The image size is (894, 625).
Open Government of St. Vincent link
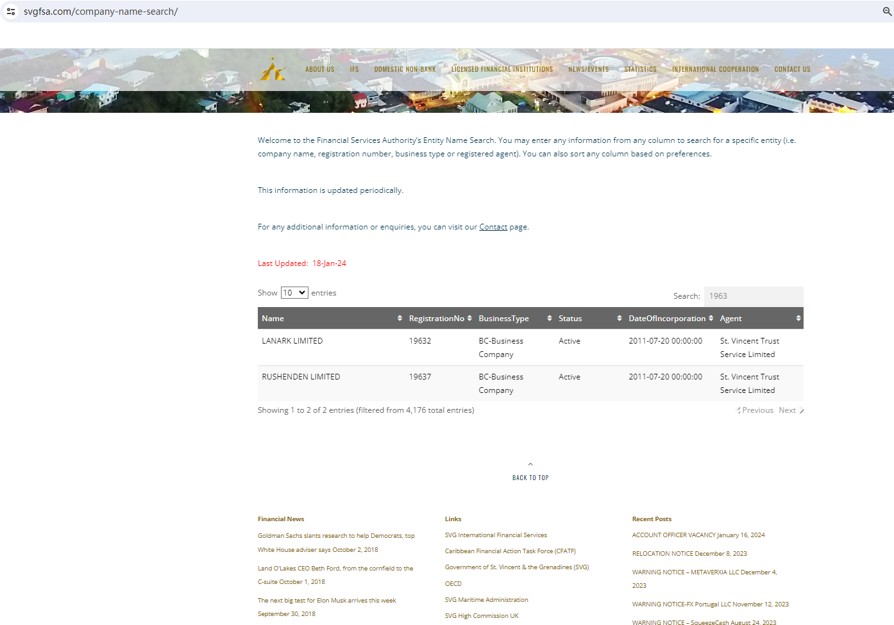(517, 567)
